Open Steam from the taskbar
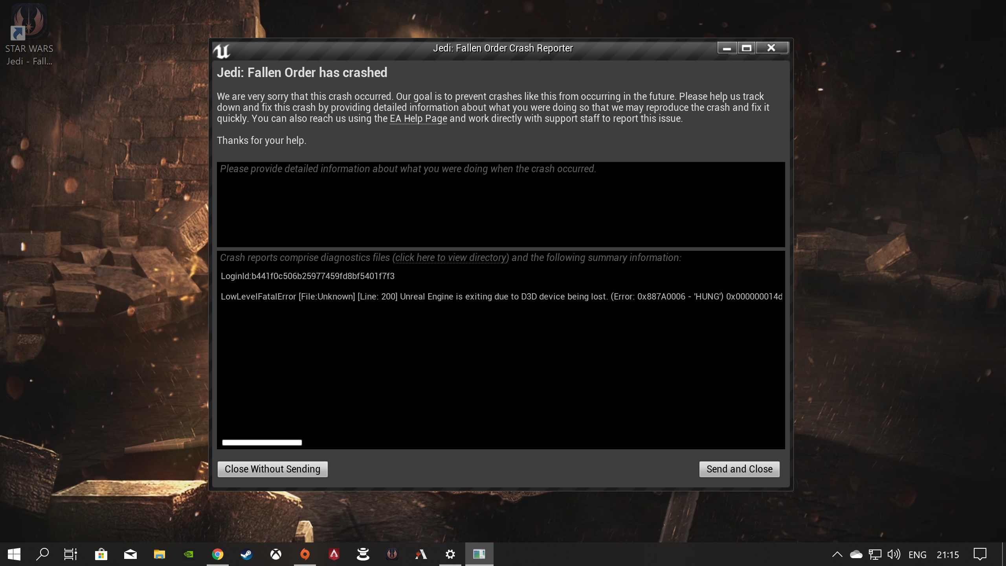The height and width of the screenshot is (566, 1006). [x=246, y=554]
